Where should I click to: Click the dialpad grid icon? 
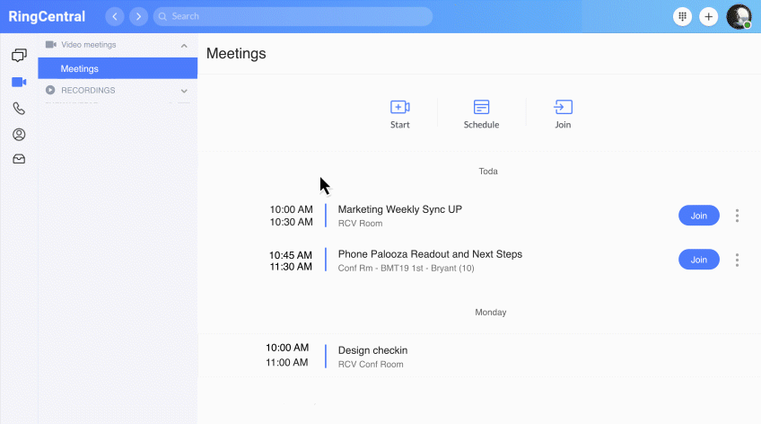pyautogui.click(x=683, y=16)
